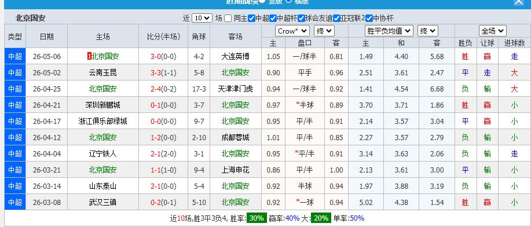
Task: Click the green 20% over rate badge
Action: pyautogui.click(x=320, y=218)
